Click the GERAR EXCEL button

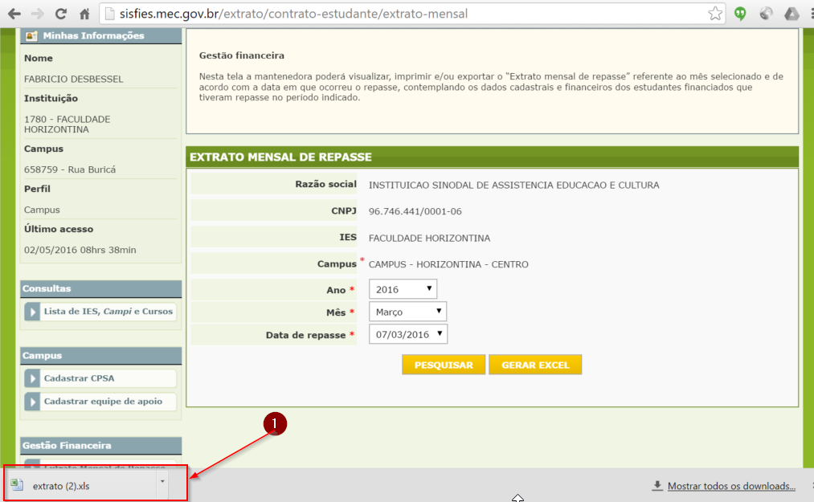pyautogui.click(x=534, y=365)
